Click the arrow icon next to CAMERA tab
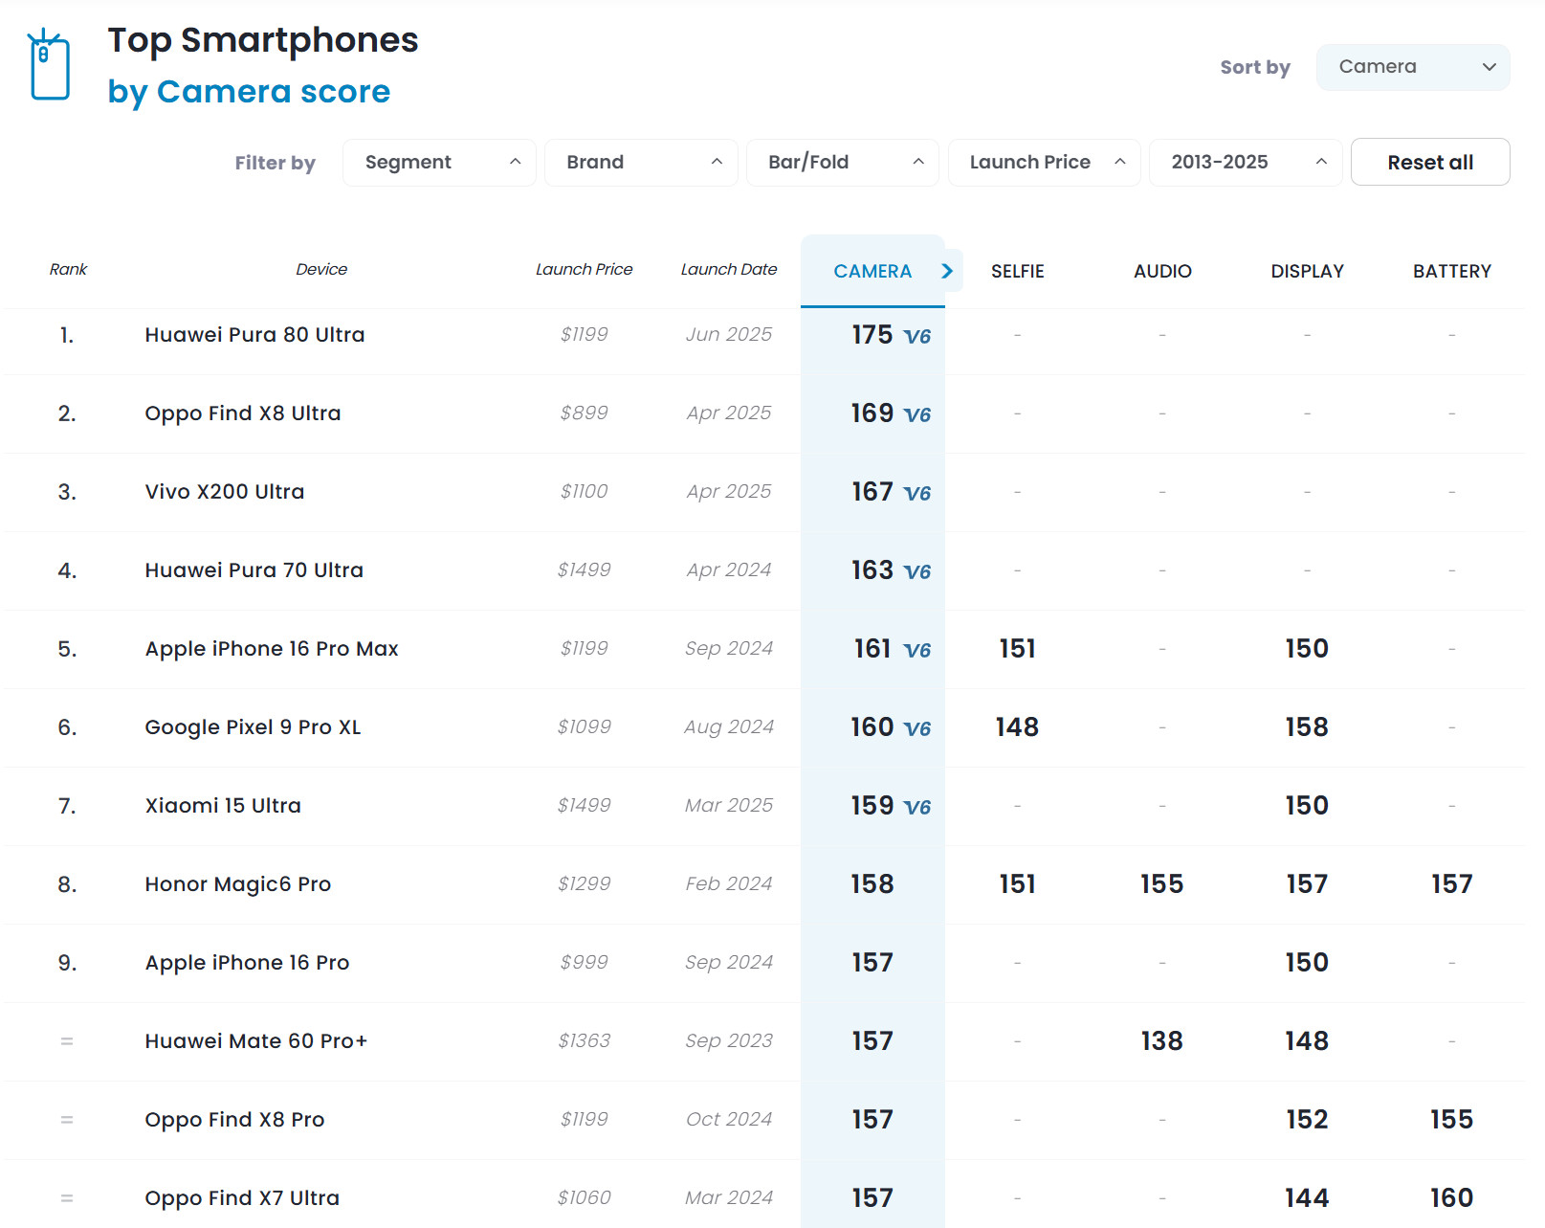Screen dimensions: 1545x1228 click(x=947, y=271)
